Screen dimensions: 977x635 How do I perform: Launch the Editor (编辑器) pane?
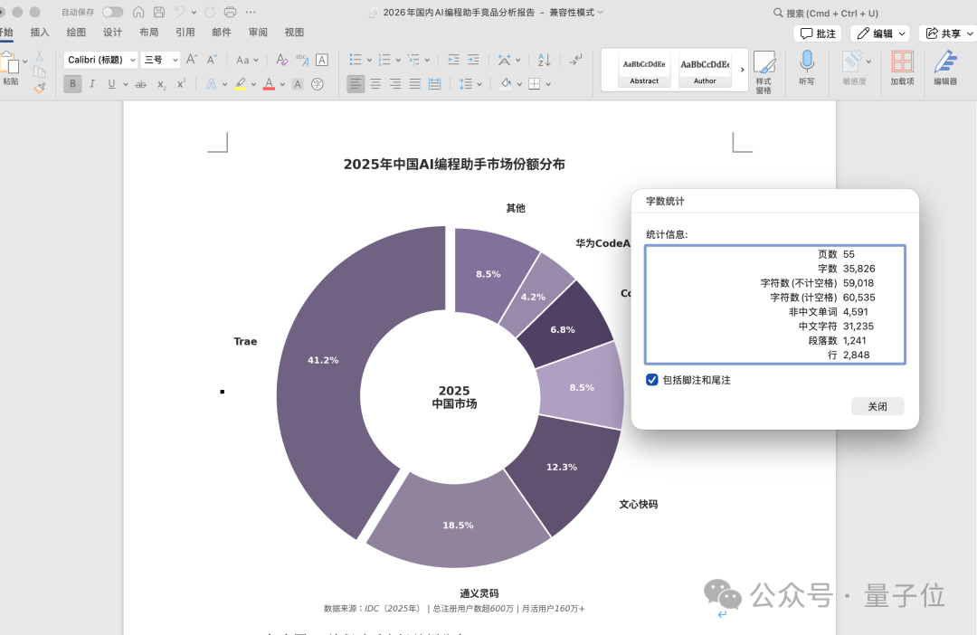[x=947, y=65]
